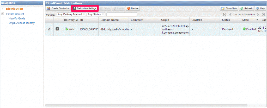This screenshot has width=267, height=108.
Task: Click the Help question mark icon
Action: click(257, 8)
